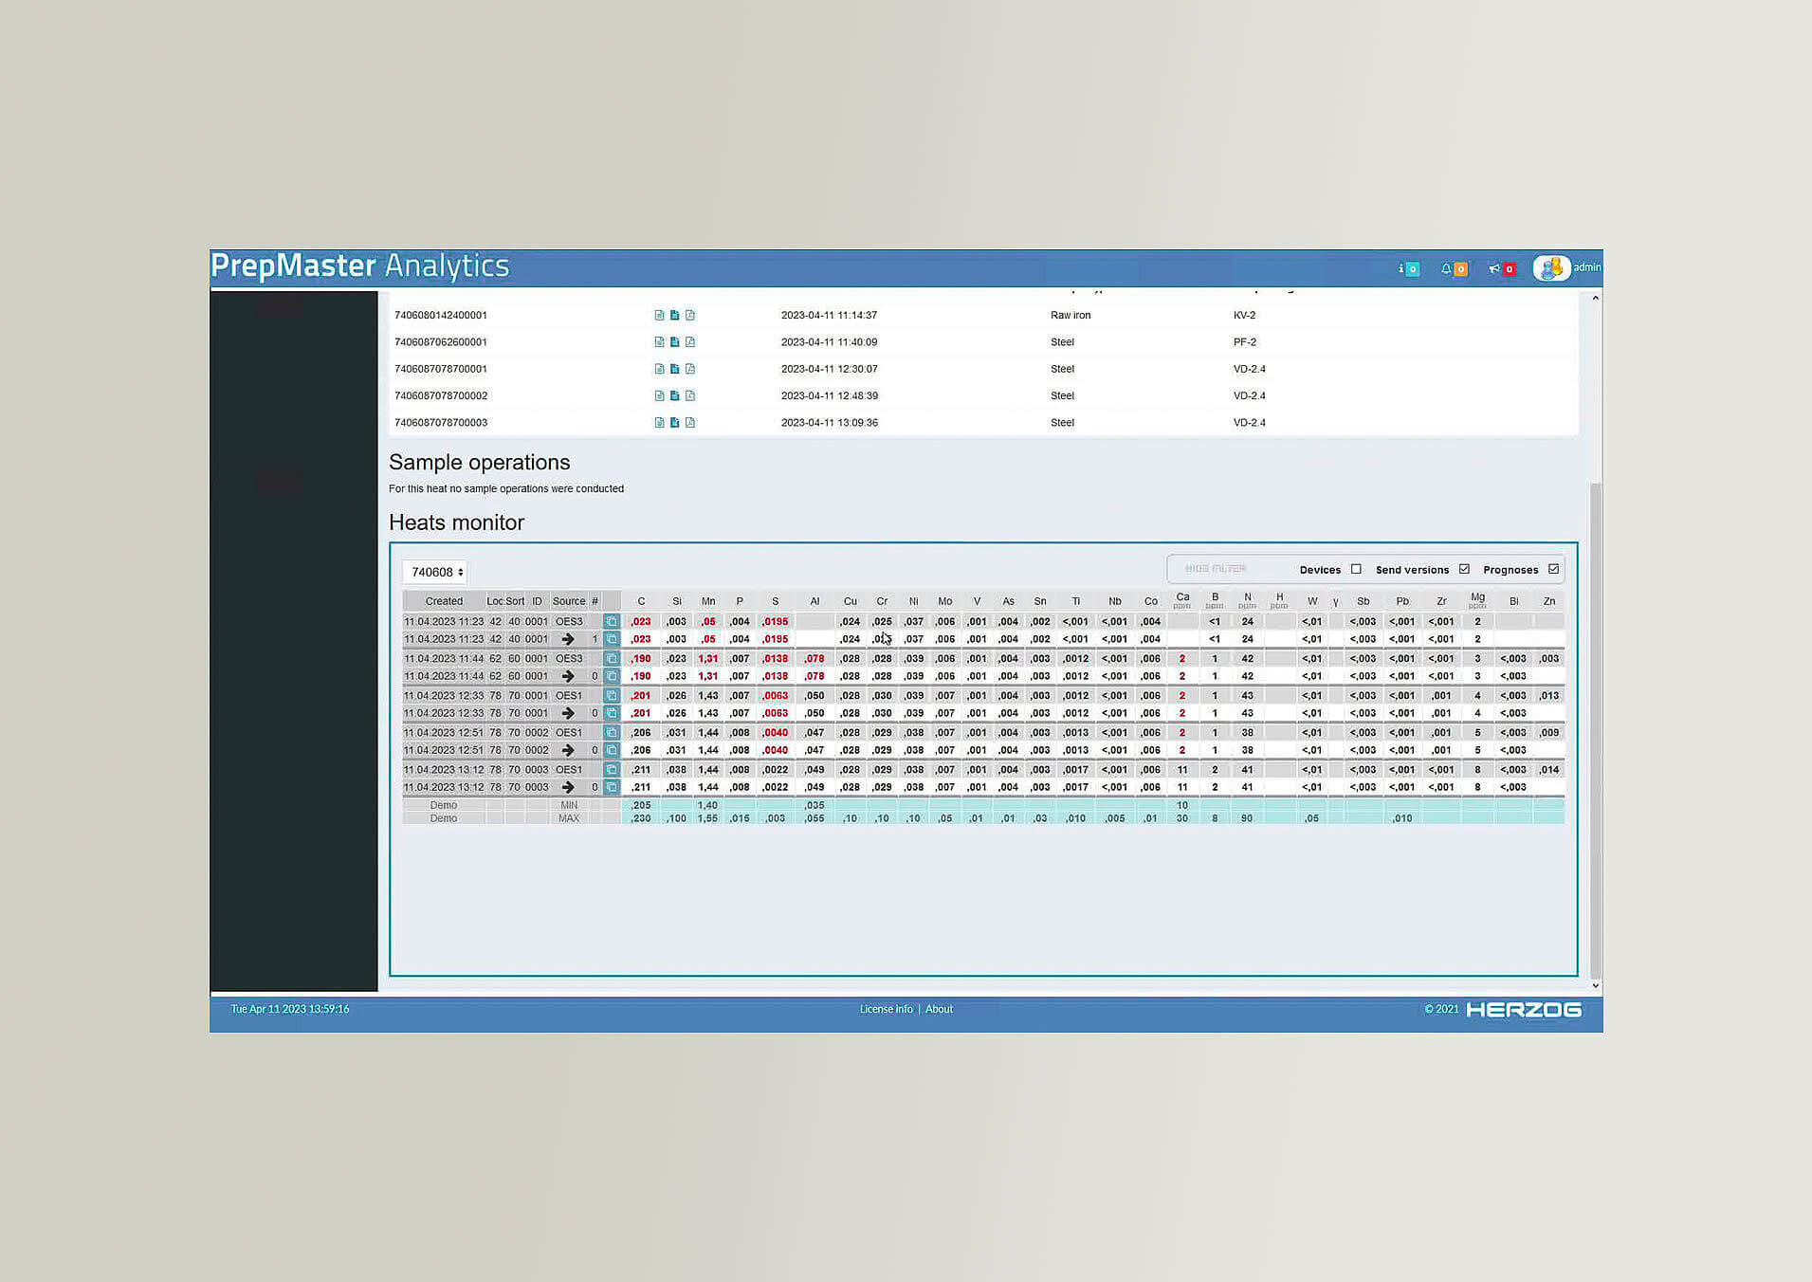Image resolution: width=1812 pixels, height=1282 pixels.
Task: Click the Loc column header
Action: pyautogui.click(x=495, y=601)
